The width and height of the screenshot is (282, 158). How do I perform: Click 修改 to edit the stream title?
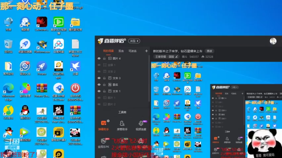209,51
